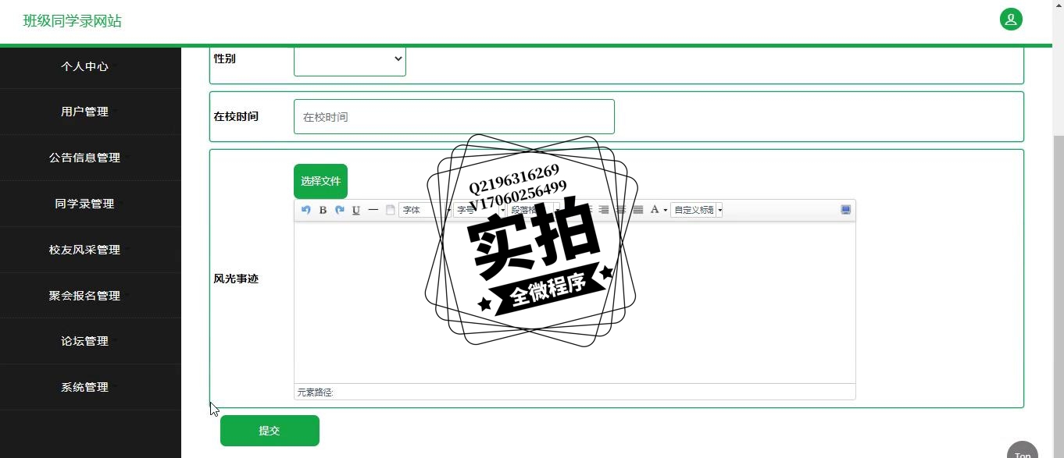Click the 元素路径 status bar text
The height and width of the screenshot is (458, 1064).
tap(316, 392)
